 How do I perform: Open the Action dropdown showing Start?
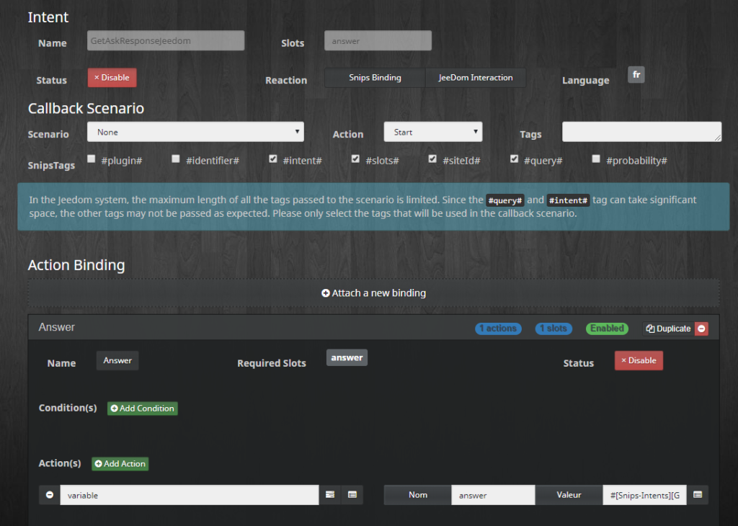click(x=433, y=132)
